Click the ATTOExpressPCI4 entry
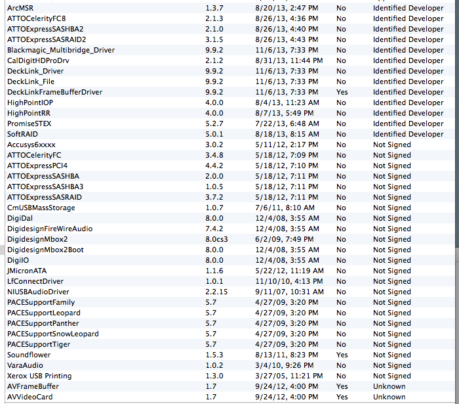 click(x=229, y=166)
